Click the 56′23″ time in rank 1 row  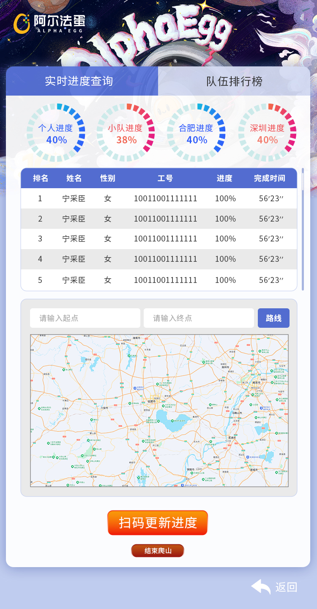coord(271,198)
